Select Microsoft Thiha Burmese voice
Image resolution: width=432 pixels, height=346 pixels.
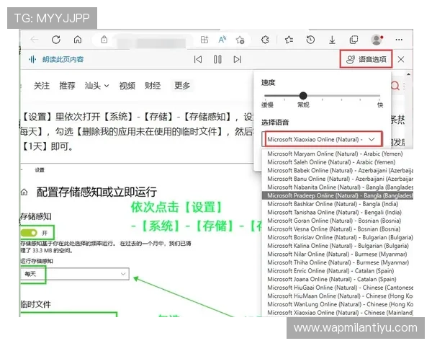coord(338,262)
